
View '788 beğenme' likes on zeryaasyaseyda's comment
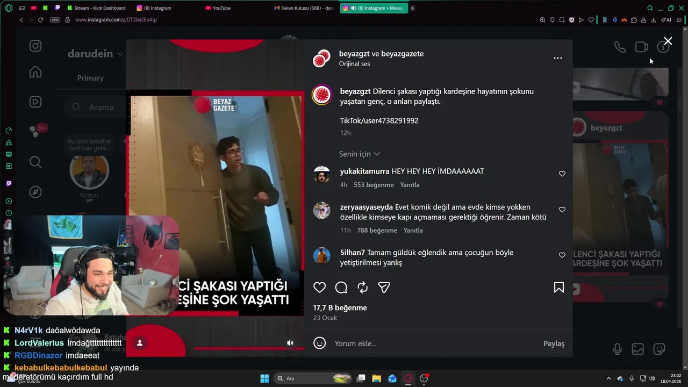click(x=377, y=230)
